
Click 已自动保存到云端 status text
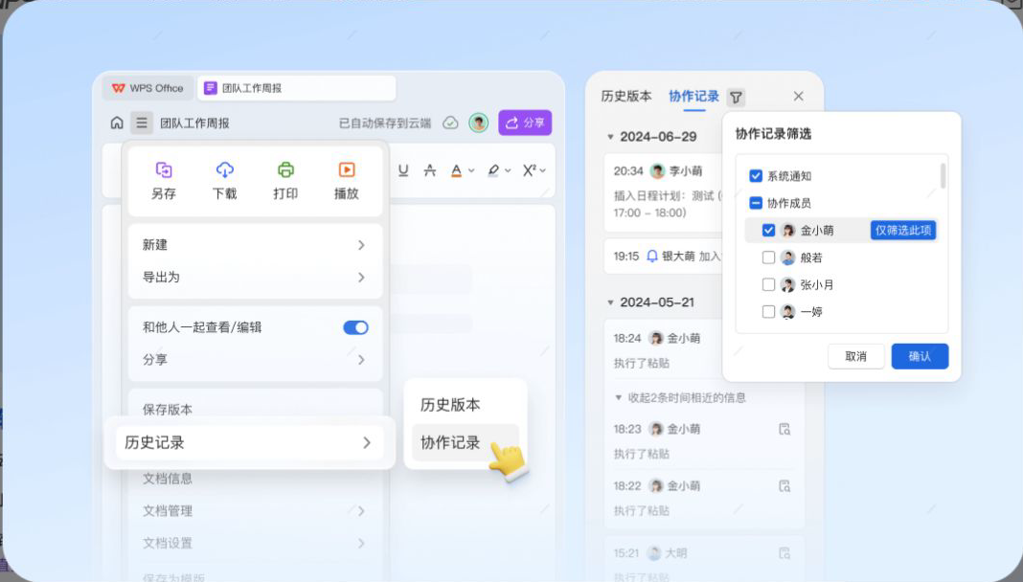coord(385,123)
